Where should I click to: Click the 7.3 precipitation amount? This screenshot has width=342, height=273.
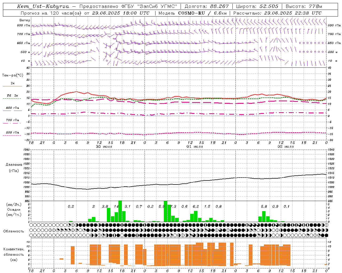[173, 207]
